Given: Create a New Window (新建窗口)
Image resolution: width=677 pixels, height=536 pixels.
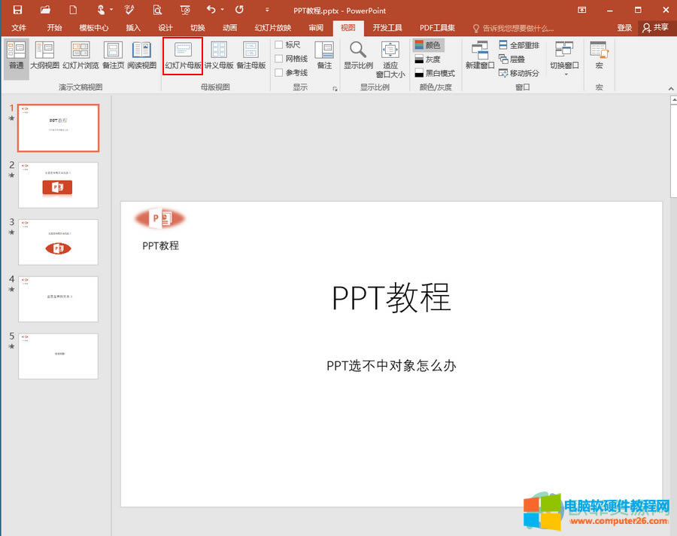Looking at the screenshot, I should point(479,56).
